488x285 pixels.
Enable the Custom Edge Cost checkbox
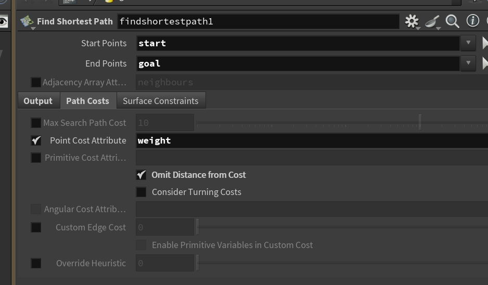(36, 227)
